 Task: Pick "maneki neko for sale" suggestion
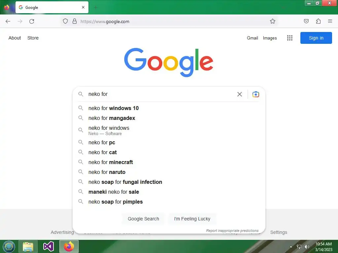pos(169,192)
